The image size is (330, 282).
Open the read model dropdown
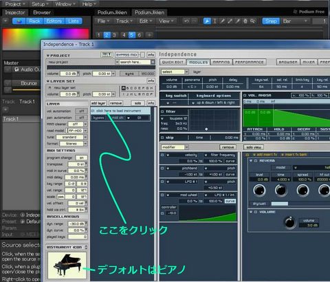pos(85,131)
